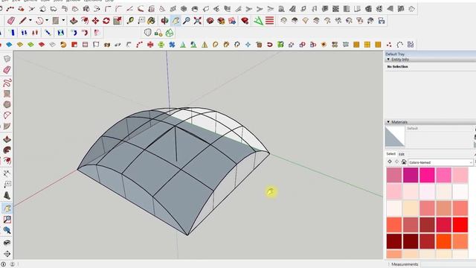
Task: Open the Line tool dropdown arrow
Action: (x=30, y=20)
